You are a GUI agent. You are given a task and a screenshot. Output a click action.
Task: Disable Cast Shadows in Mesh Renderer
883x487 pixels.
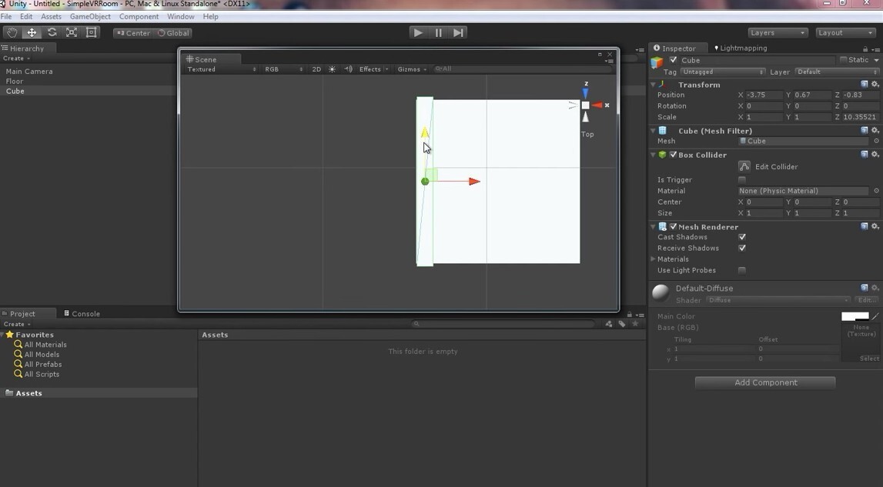coord(742,237)
